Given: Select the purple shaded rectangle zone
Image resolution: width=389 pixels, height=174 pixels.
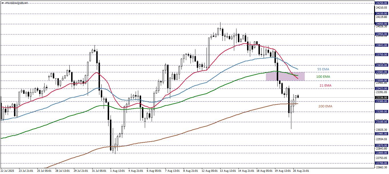Looking at the screenshot, I should coord(285,76).
